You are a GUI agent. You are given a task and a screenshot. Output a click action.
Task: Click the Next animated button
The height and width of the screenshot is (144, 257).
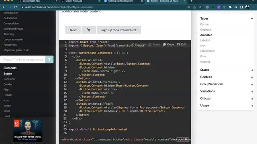tap(73, 30)
